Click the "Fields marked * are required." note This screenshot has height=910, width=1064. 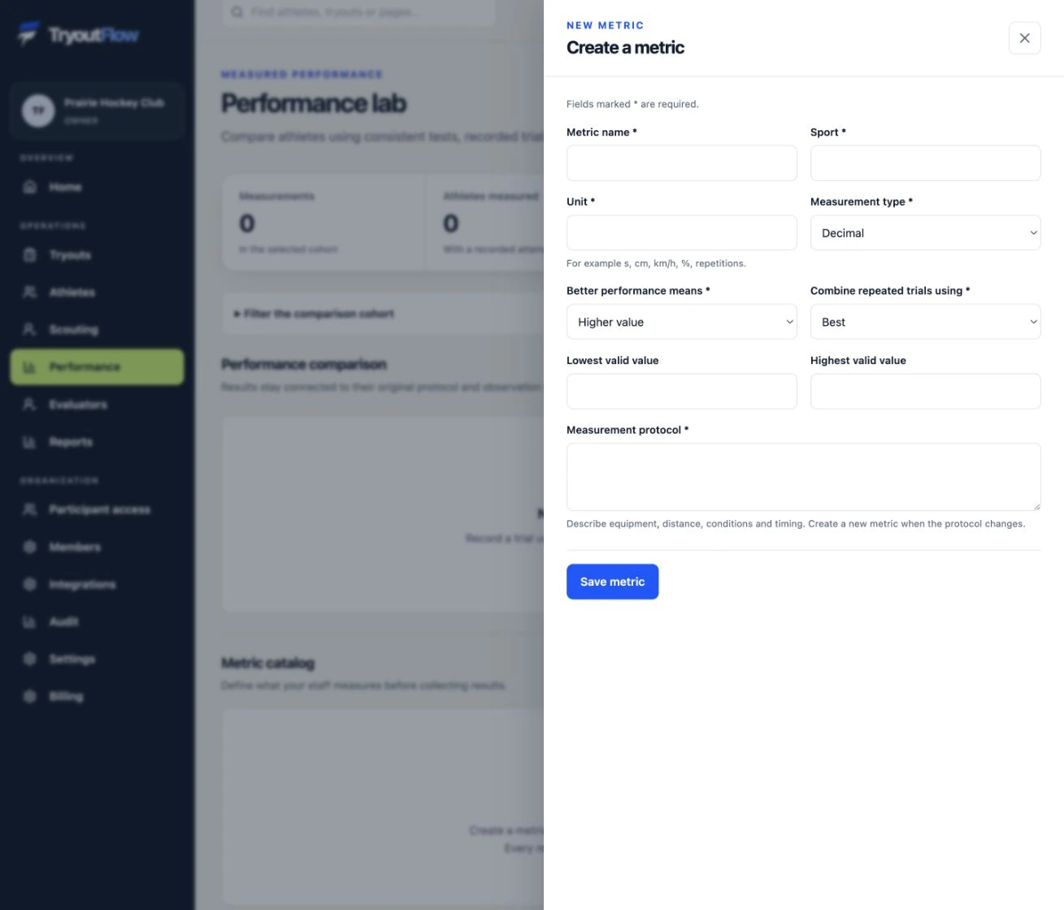click(632, 104)
